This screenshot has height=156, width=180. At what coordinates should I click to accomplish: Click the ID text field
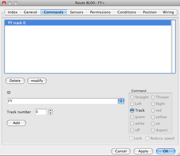(62, 101)
